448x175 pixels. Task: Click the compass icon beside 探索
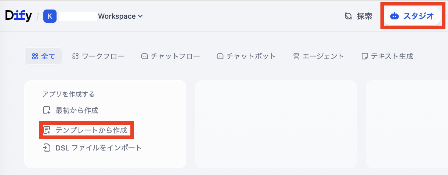(348, 16)
